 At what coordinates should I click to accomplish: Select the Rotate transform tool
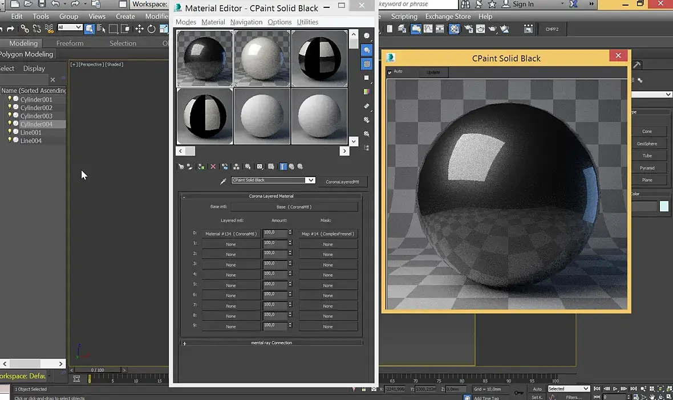coord(152,28)
